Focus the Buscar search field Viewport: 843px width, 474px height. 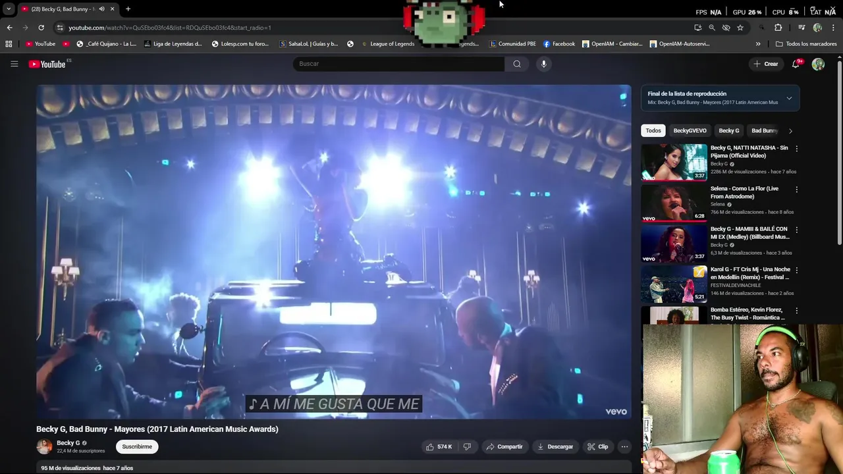(x=398, y=64)
